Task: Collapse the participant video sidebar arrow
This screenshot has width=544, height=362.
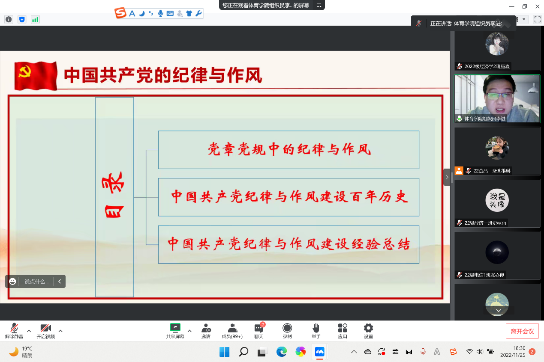Action: click(x=447, y=177)
